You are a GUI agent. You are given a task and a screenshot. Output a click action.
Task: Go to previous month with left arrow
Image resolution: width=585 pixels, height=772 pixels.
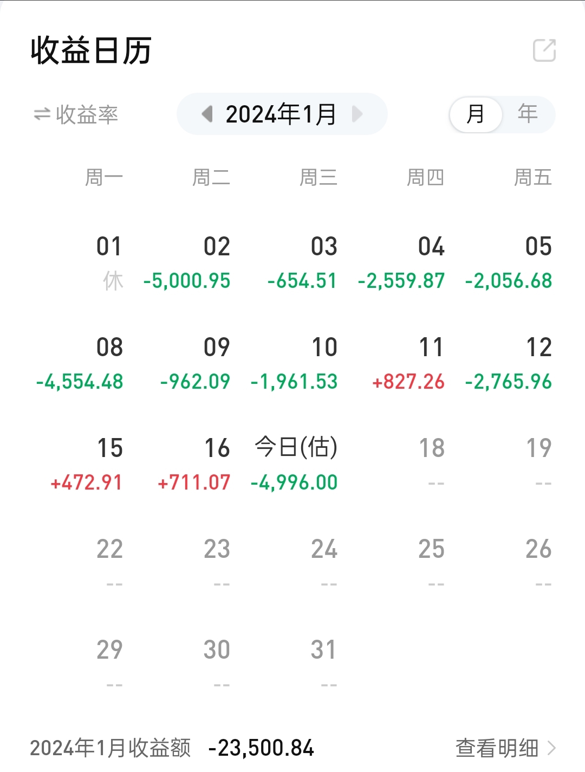point(207,114)
